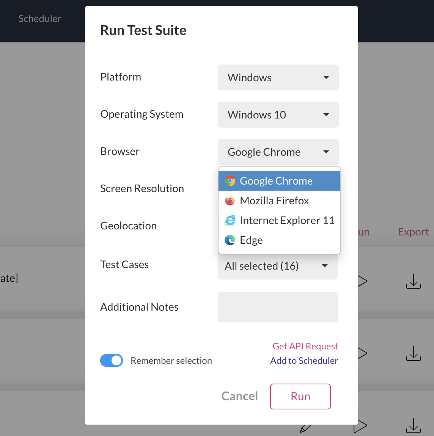
Task: Click into Additional Notes field
Action: pos(278,307)
